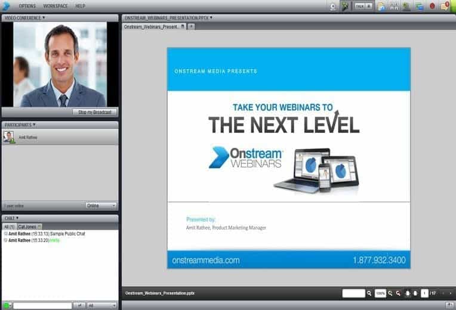Open the Online status dropdown
Viewport: 456px width, 310px height.
tap(101, 206)
